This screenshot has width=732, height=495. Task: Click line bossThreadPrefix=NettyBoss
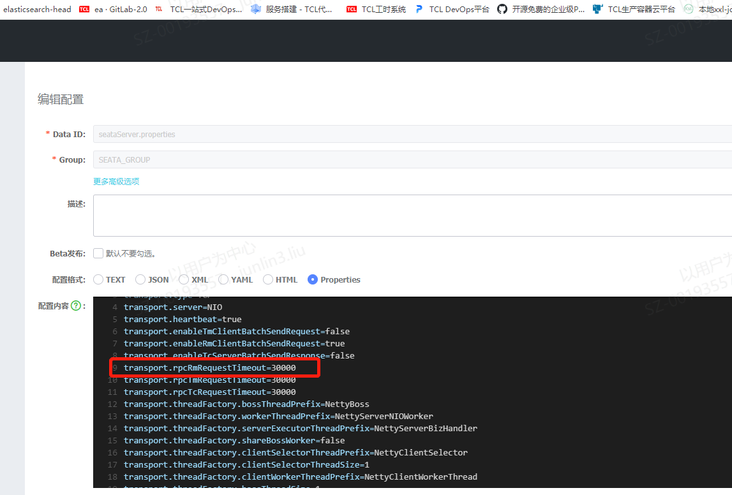246,404
